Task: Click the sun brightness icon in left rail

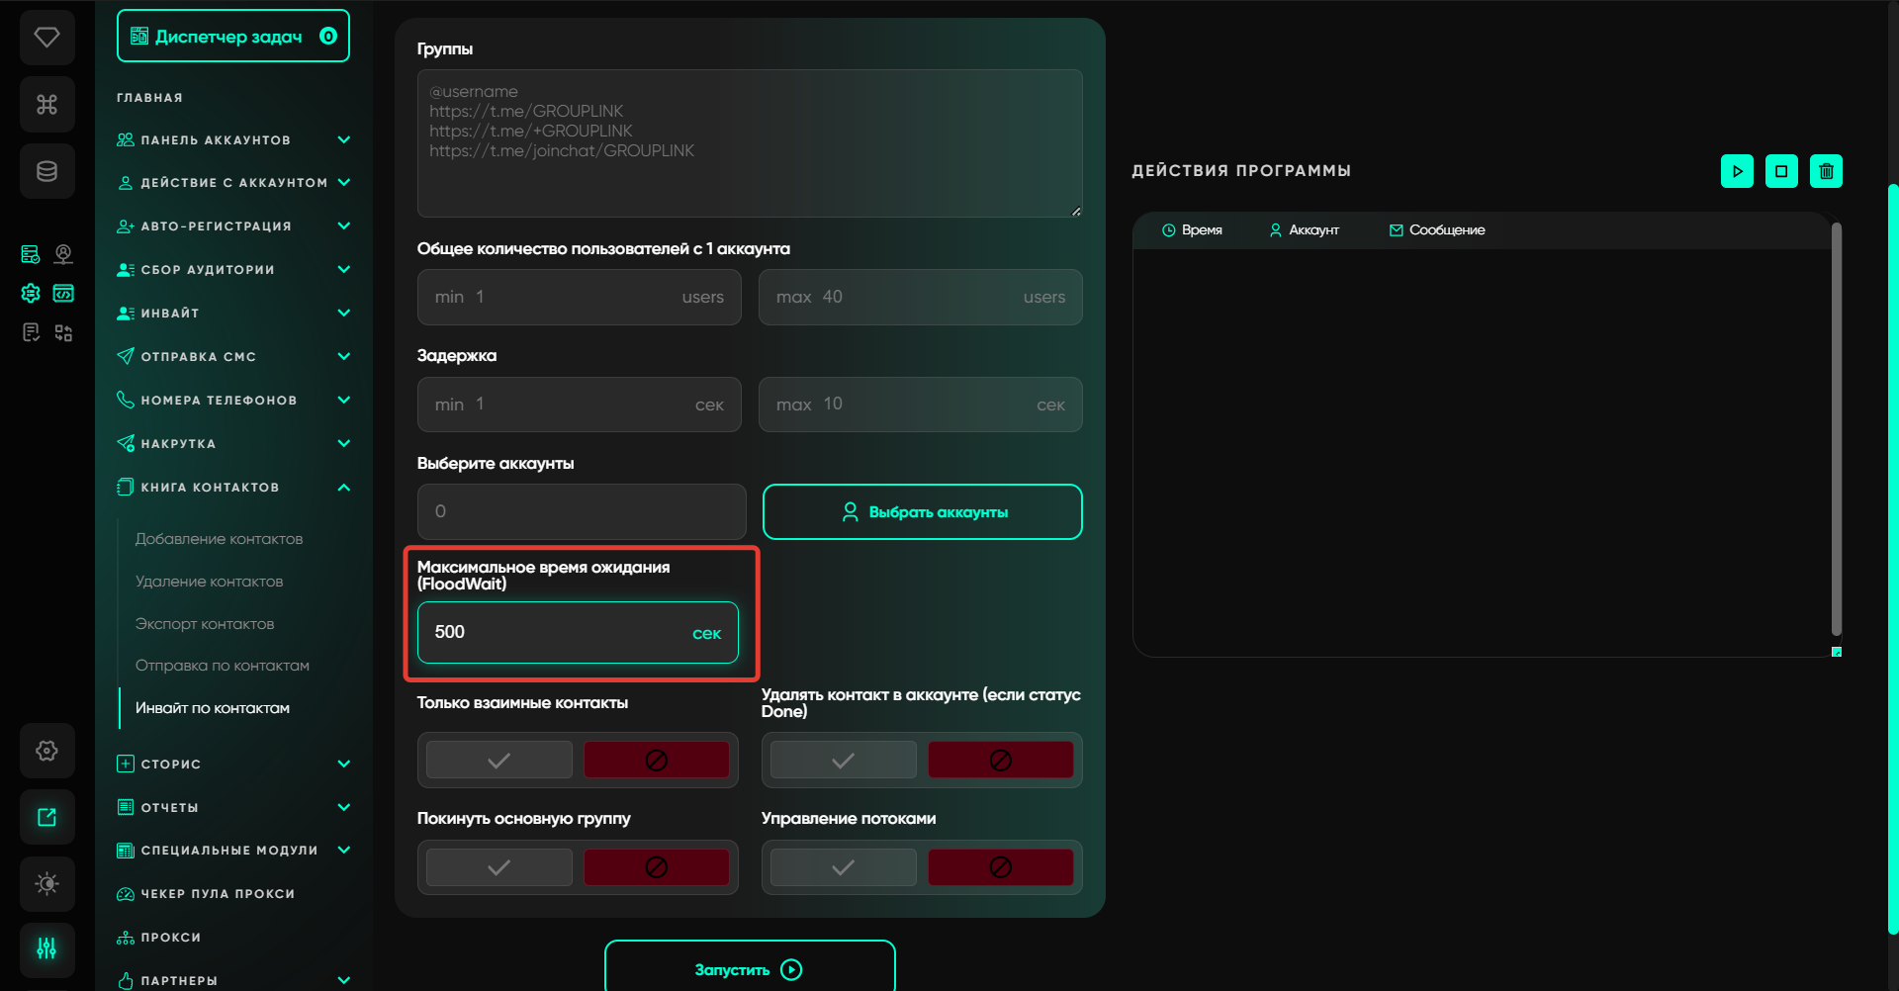Action: pos(46,883)
